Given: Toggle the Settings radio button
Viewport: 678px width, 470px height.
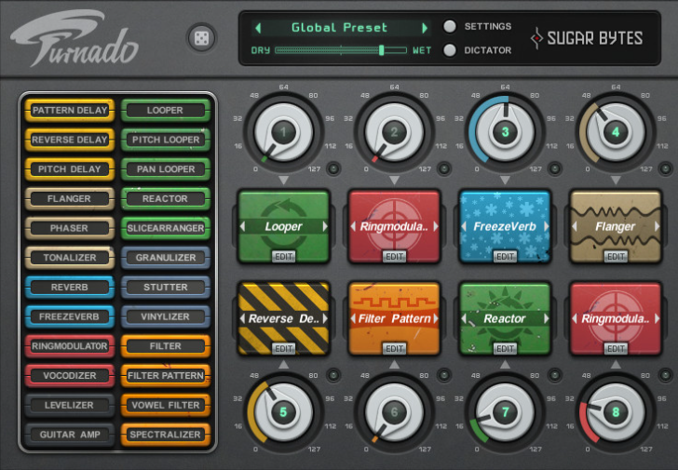Looking at the screenshot, I should tap(450, 26).
